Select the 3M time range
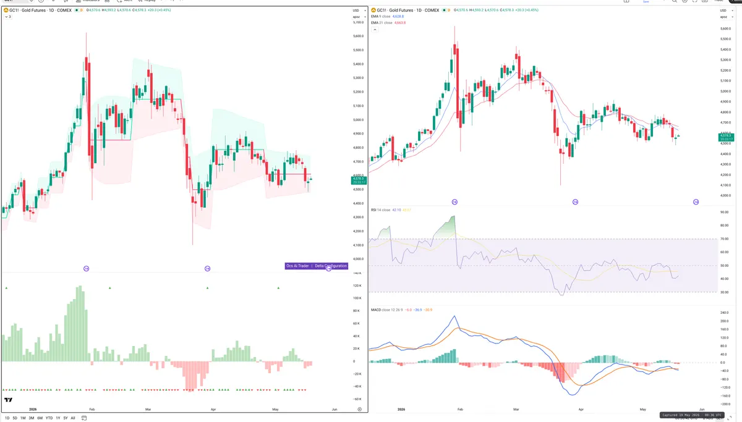Viewport: 742px width, 422px height. click(x=32, y=418)
